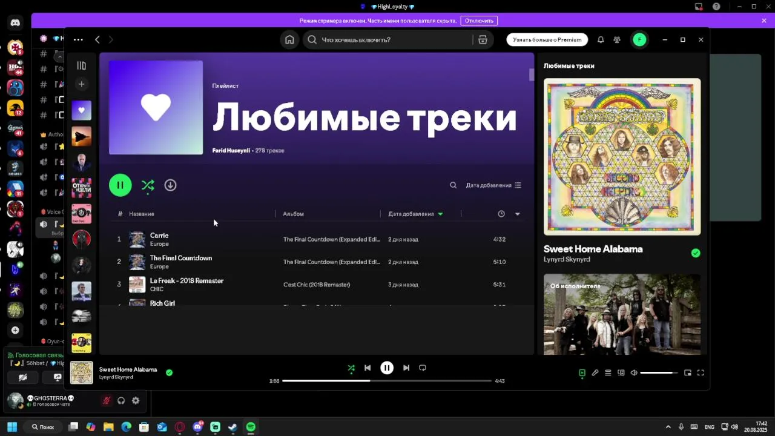Open the Friends activity icon
The width and height of the screenshot is (775, 436).
pyautogui.click(x=617, y=39)
